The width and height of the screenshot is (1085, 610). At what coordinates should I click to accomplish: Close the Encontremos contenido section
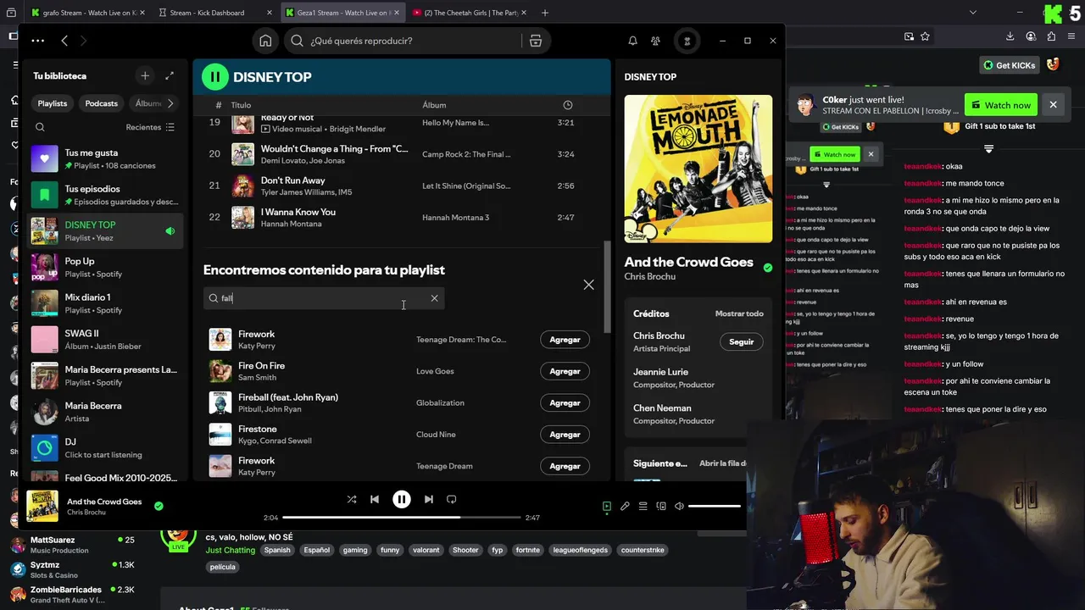588,285
